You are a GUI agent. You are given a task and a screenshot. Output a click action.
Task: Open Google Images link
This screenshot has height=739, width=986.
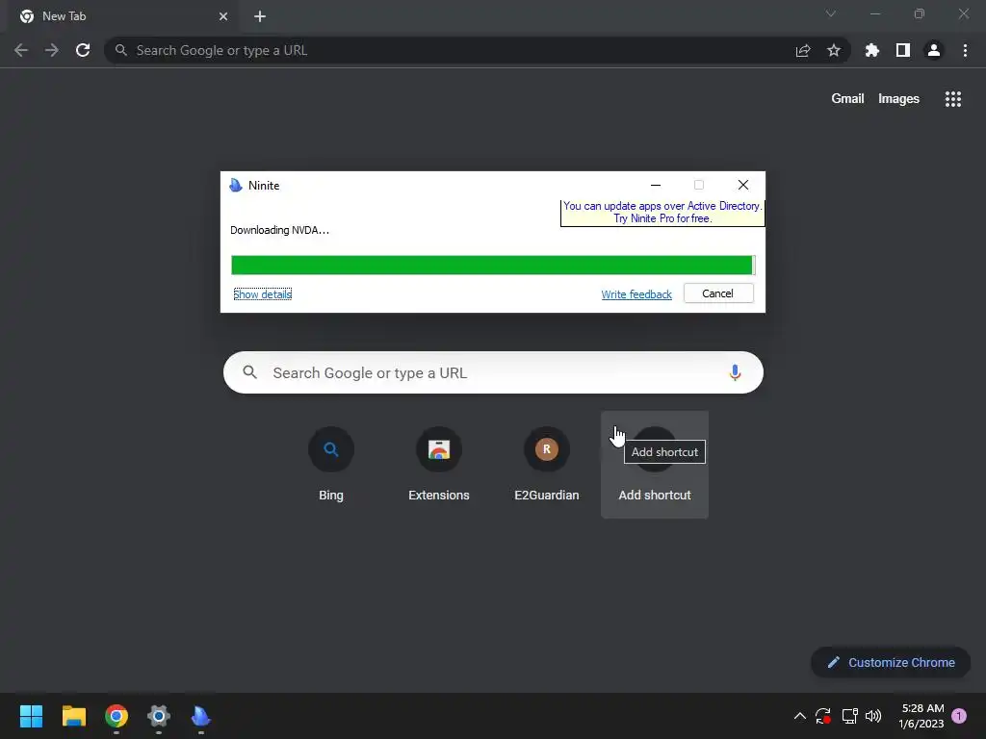point(898,99)
